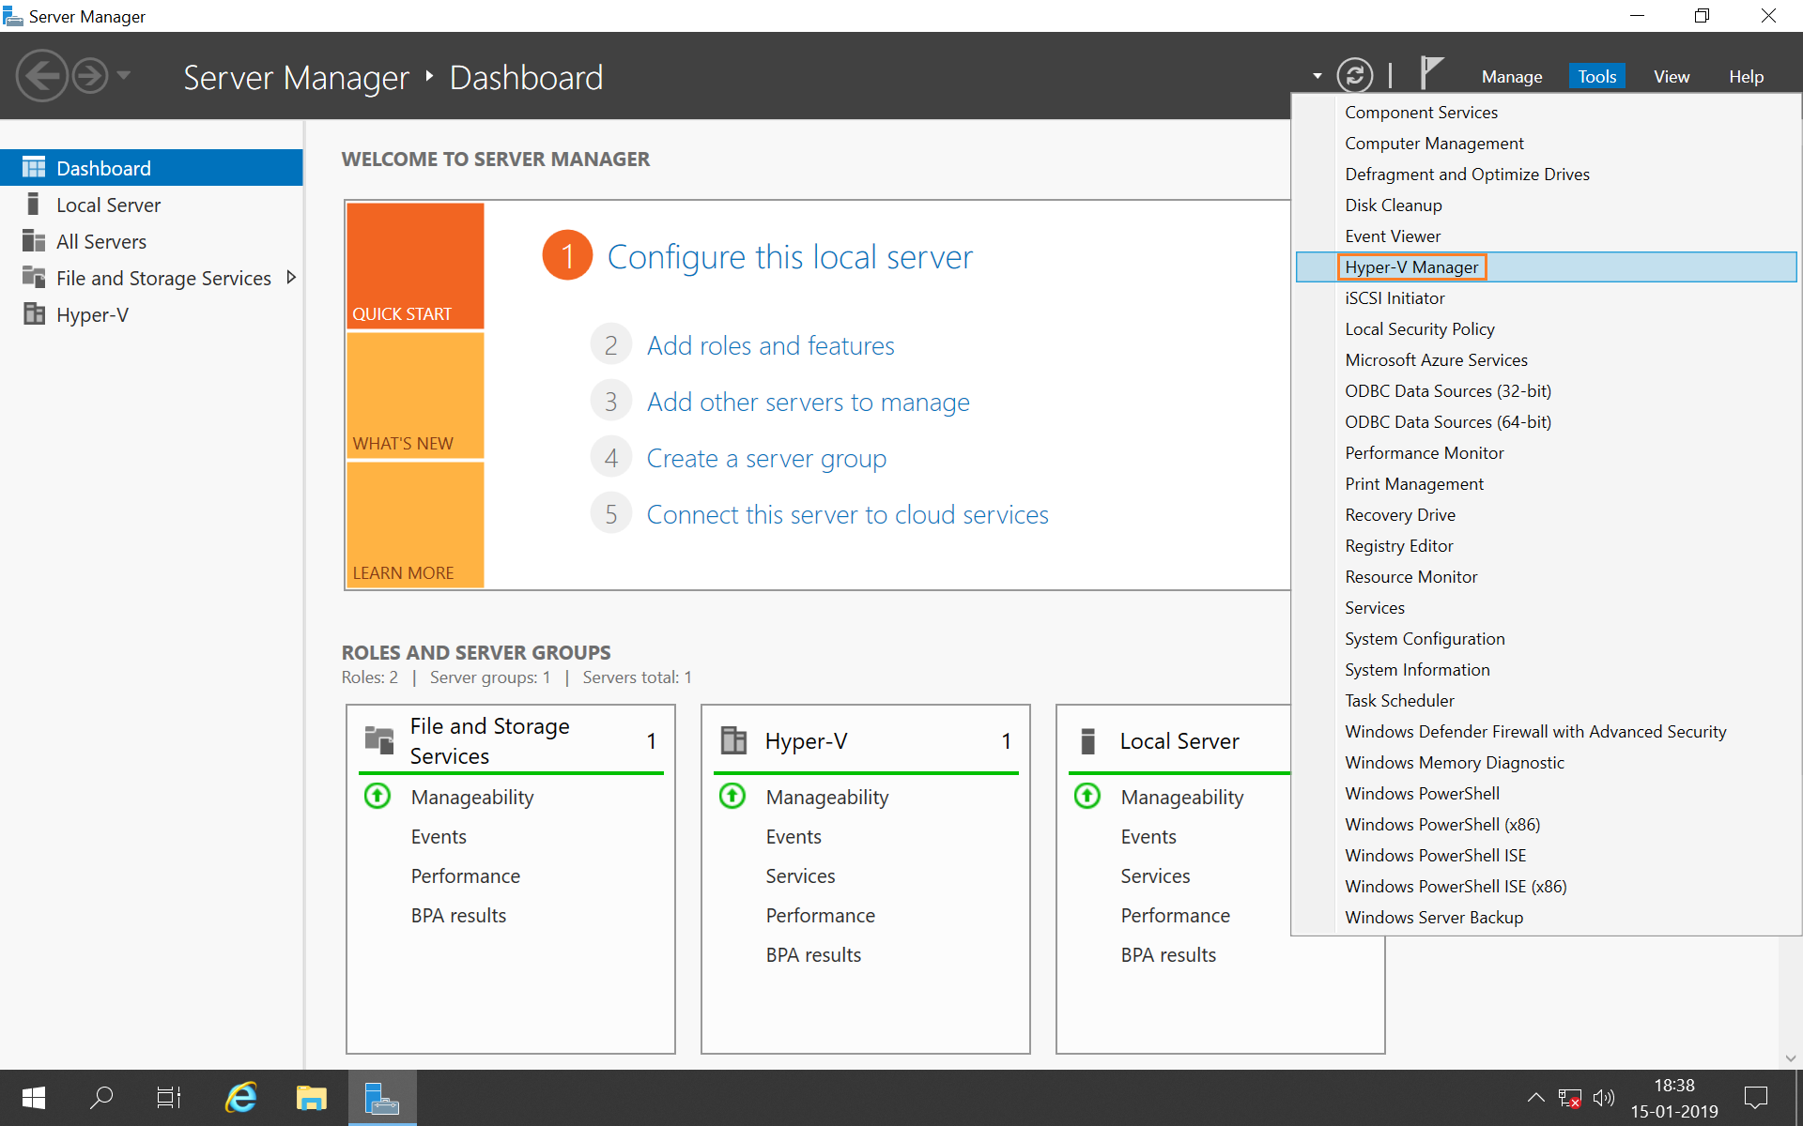Show hidden system tray icons

click(x=1535, y=1098)
